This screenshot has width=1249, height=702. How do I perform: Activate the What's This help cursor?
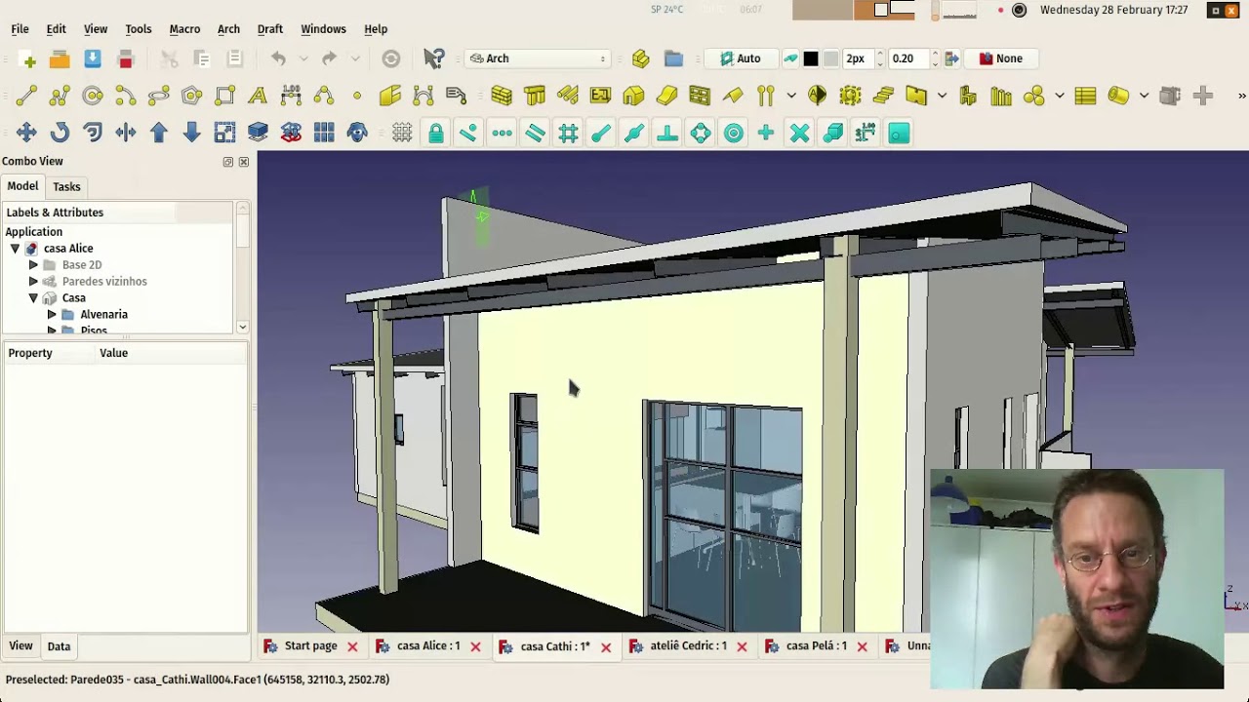click(x=434, y=58)
